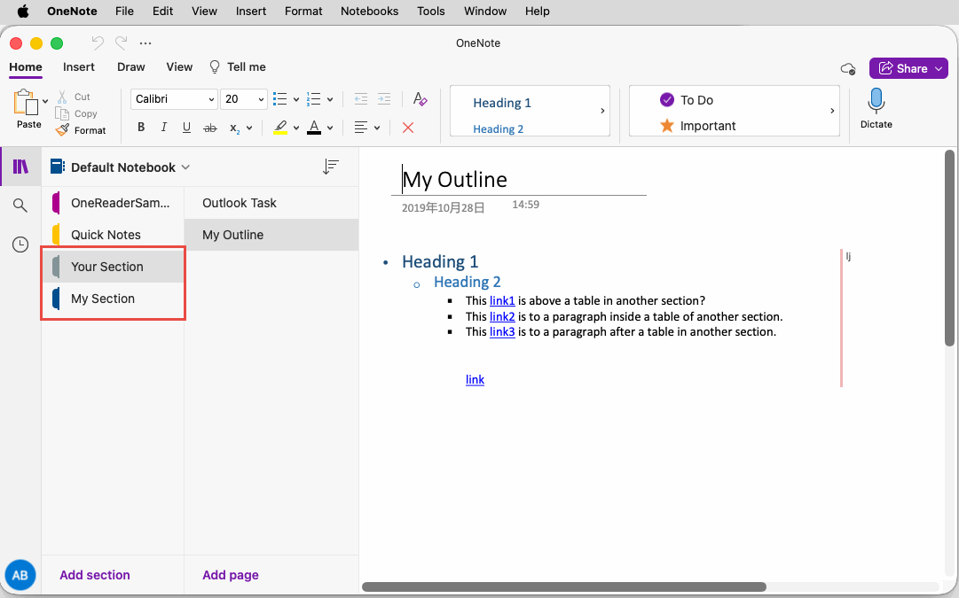Open the Calibri font dropdown

tap(174, 98)
